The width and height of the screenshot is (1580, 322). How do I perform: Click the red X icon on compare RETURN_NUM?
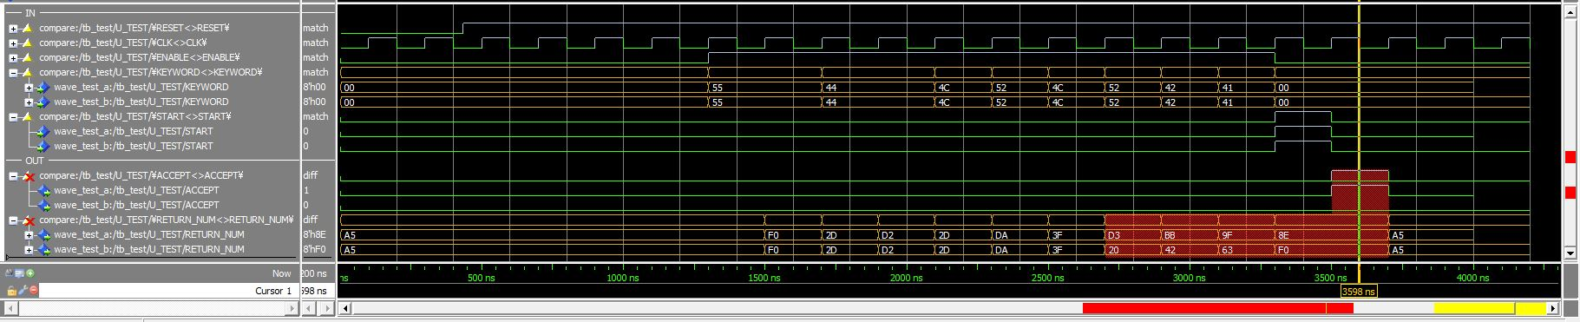point(28,220)
